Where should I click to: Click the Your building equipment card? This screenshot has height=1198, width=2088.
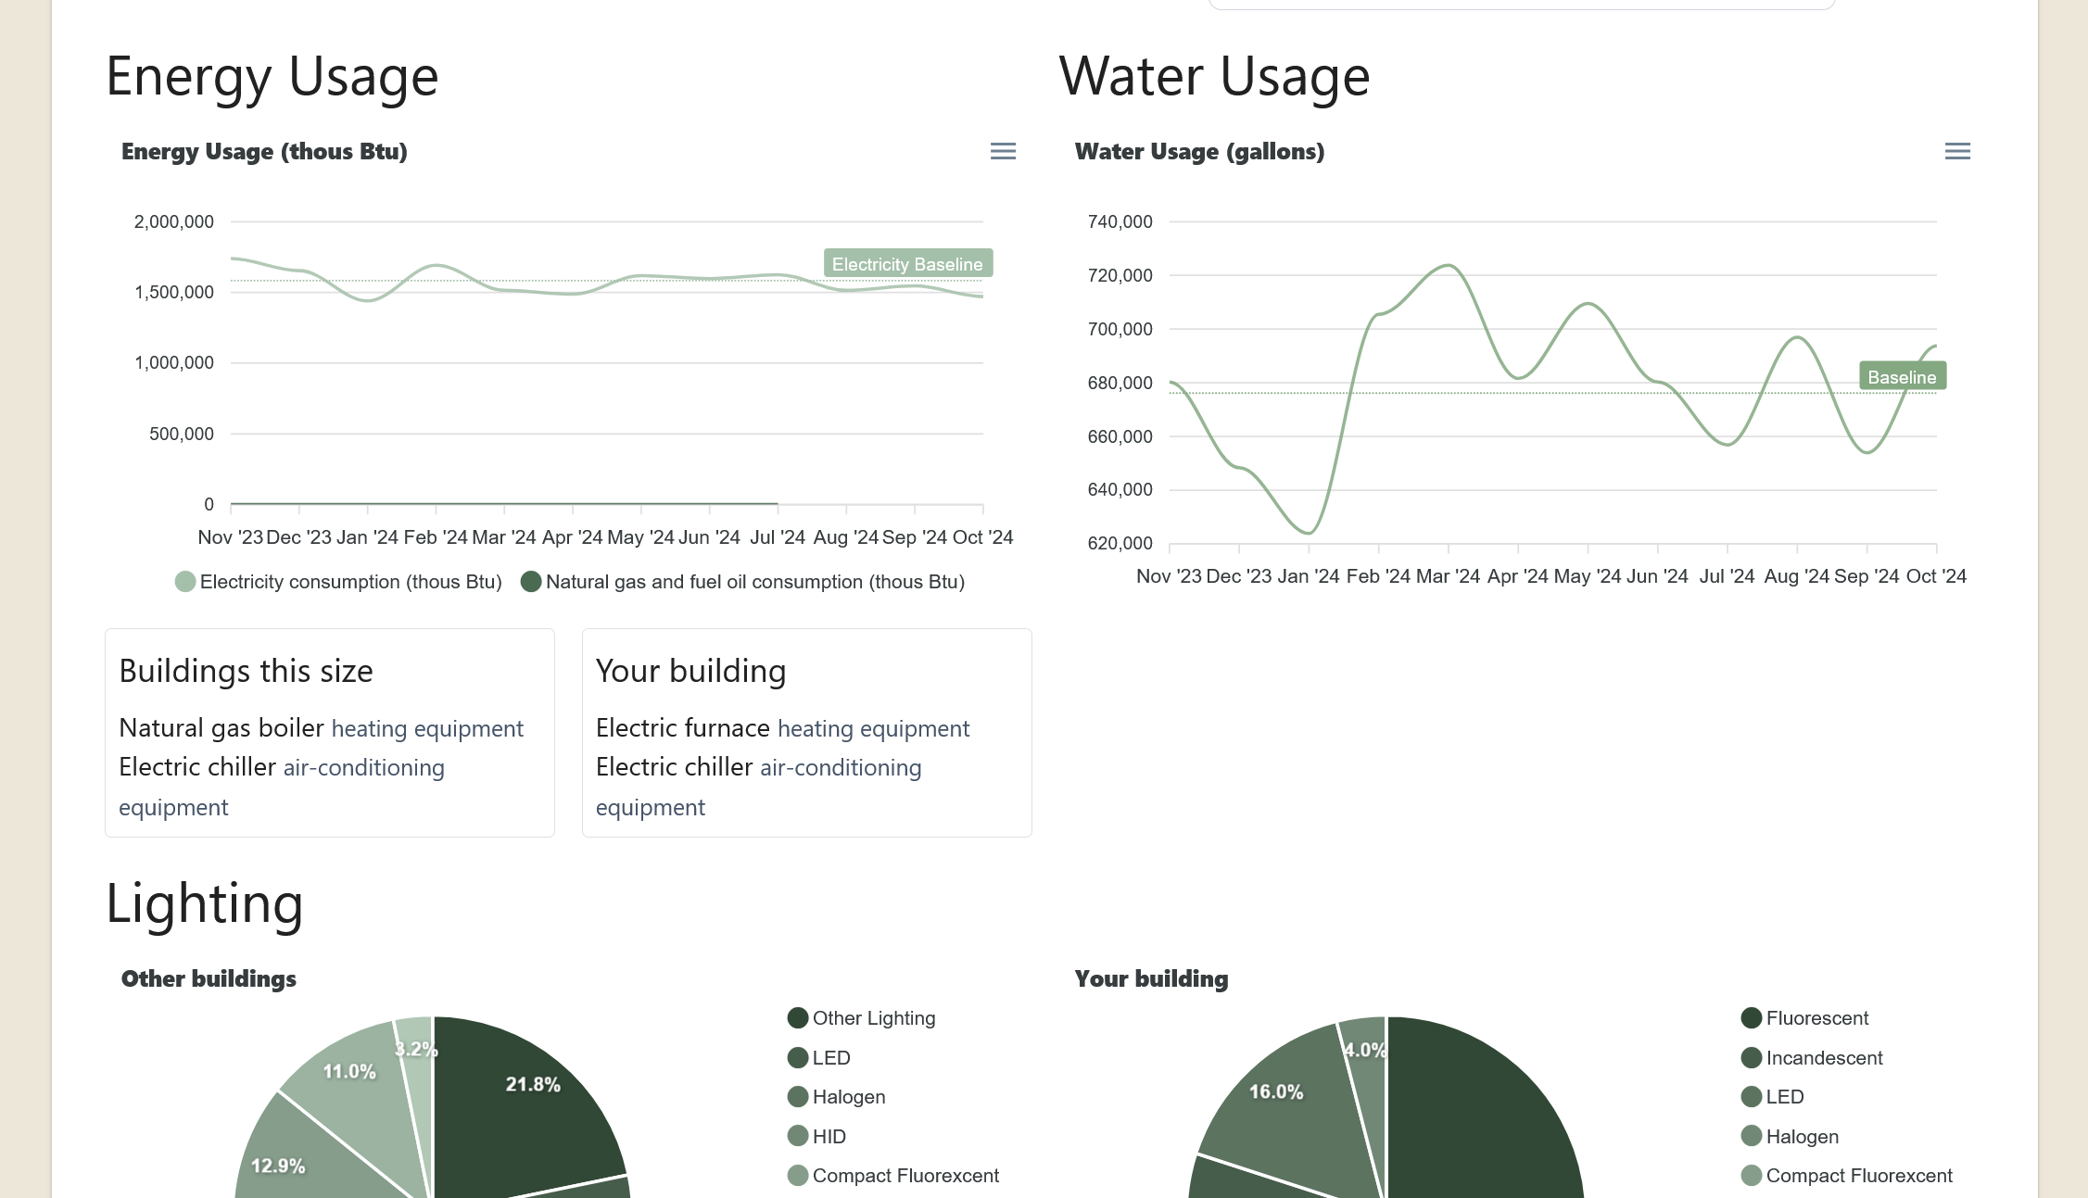806,733
